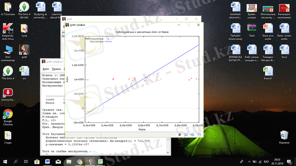
Task: Click the Wi-Fi network tray icon
Action: (x=260, y=162)
